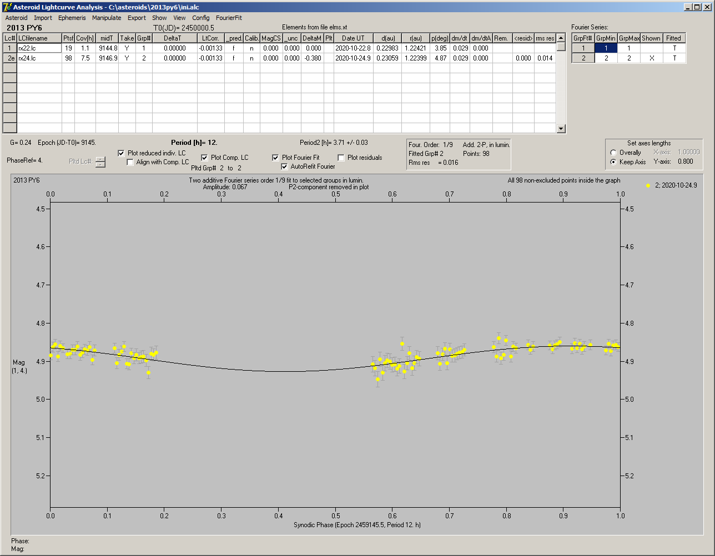Viewport: 715px width, 556px height.
Task: Click the Period [h]= 12. label
Action: coord(194,143)
